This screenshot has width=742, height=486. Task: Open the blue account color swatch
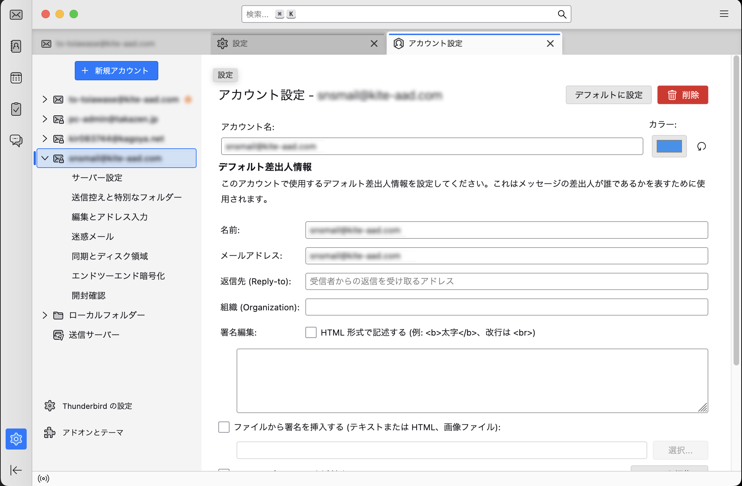point(669,146)
